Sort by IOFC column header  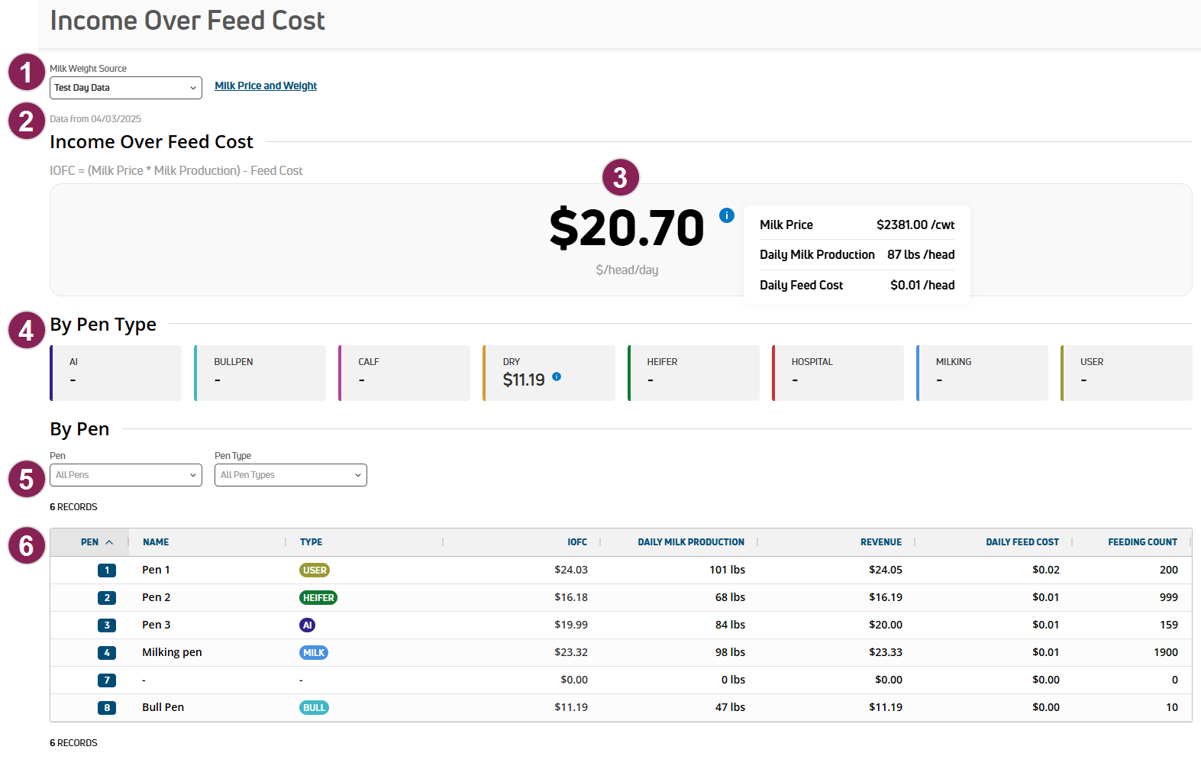576,542
